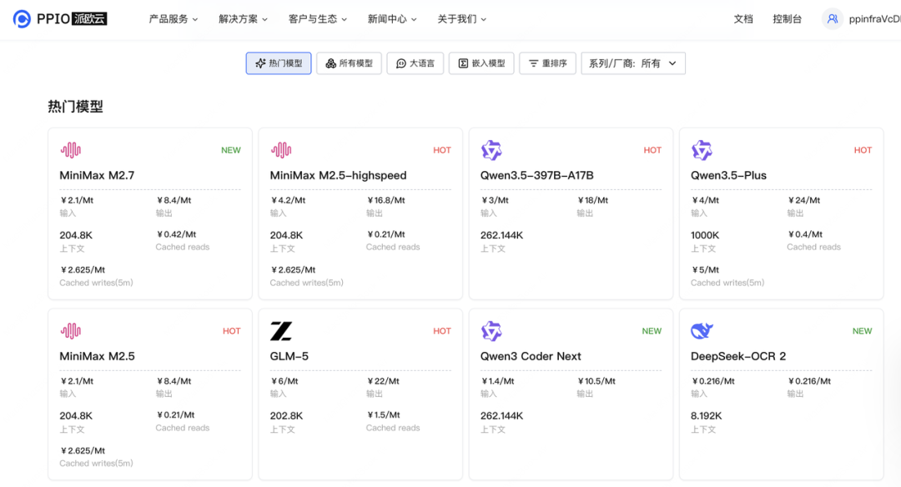The width and height of the screenshot is (901, 487).
Task: Click the HOT badge on Qwen3.5-Plus
Action: point(863,150)
